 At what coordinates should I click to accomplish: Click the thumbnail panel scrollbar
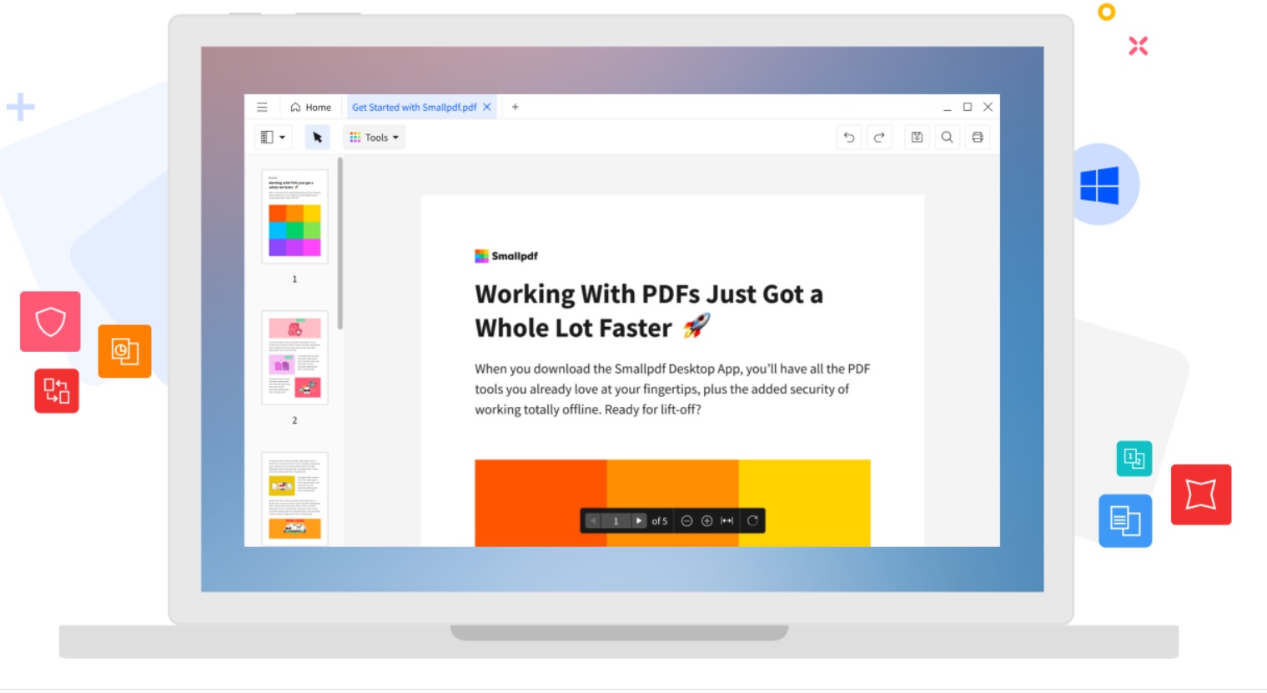(x=340, y=244)
